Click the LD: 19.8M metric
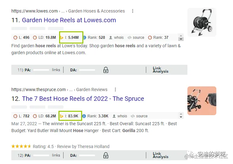 44,38
